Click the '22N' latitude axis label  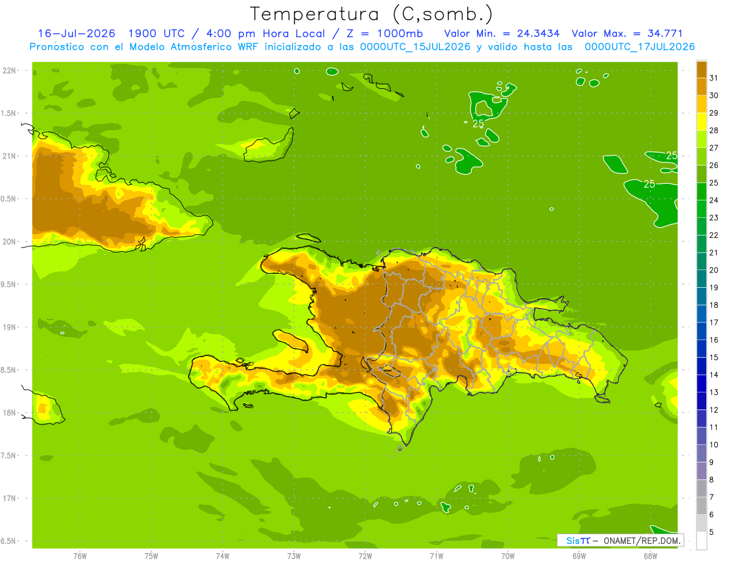[10, 71]
